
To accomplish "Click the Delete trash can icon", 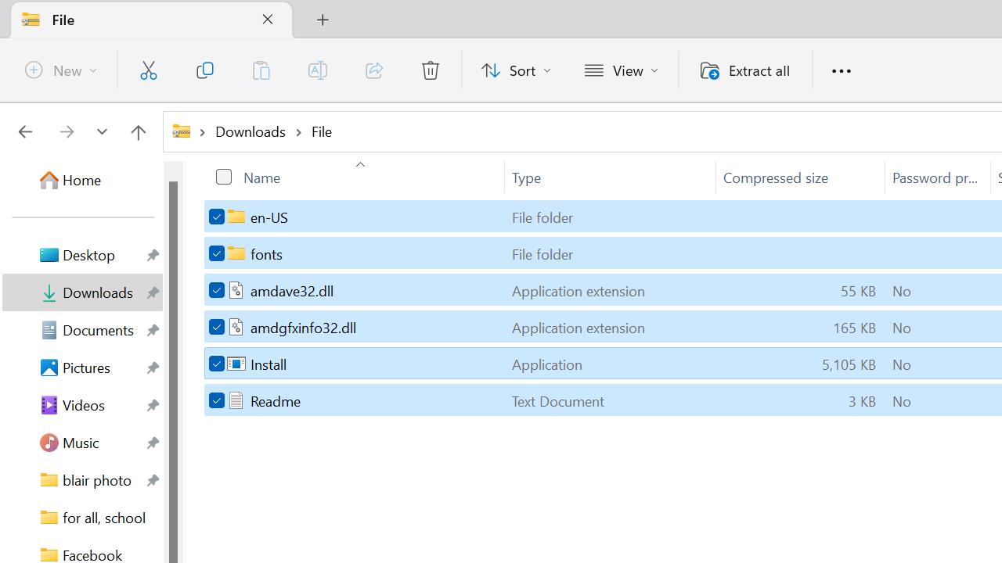I will (x=430, y=70).
